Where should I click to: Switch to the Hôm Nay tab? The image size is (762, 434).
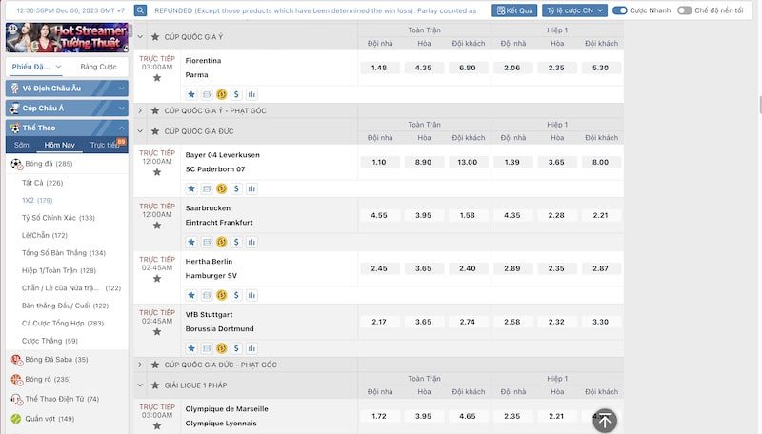(x=59, y=145)
